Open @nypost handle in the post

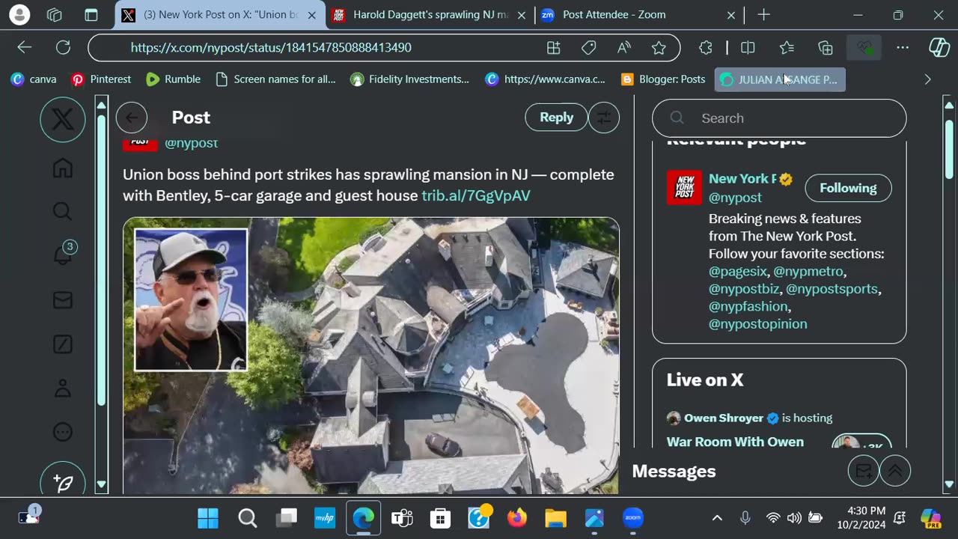pos(191,143)
